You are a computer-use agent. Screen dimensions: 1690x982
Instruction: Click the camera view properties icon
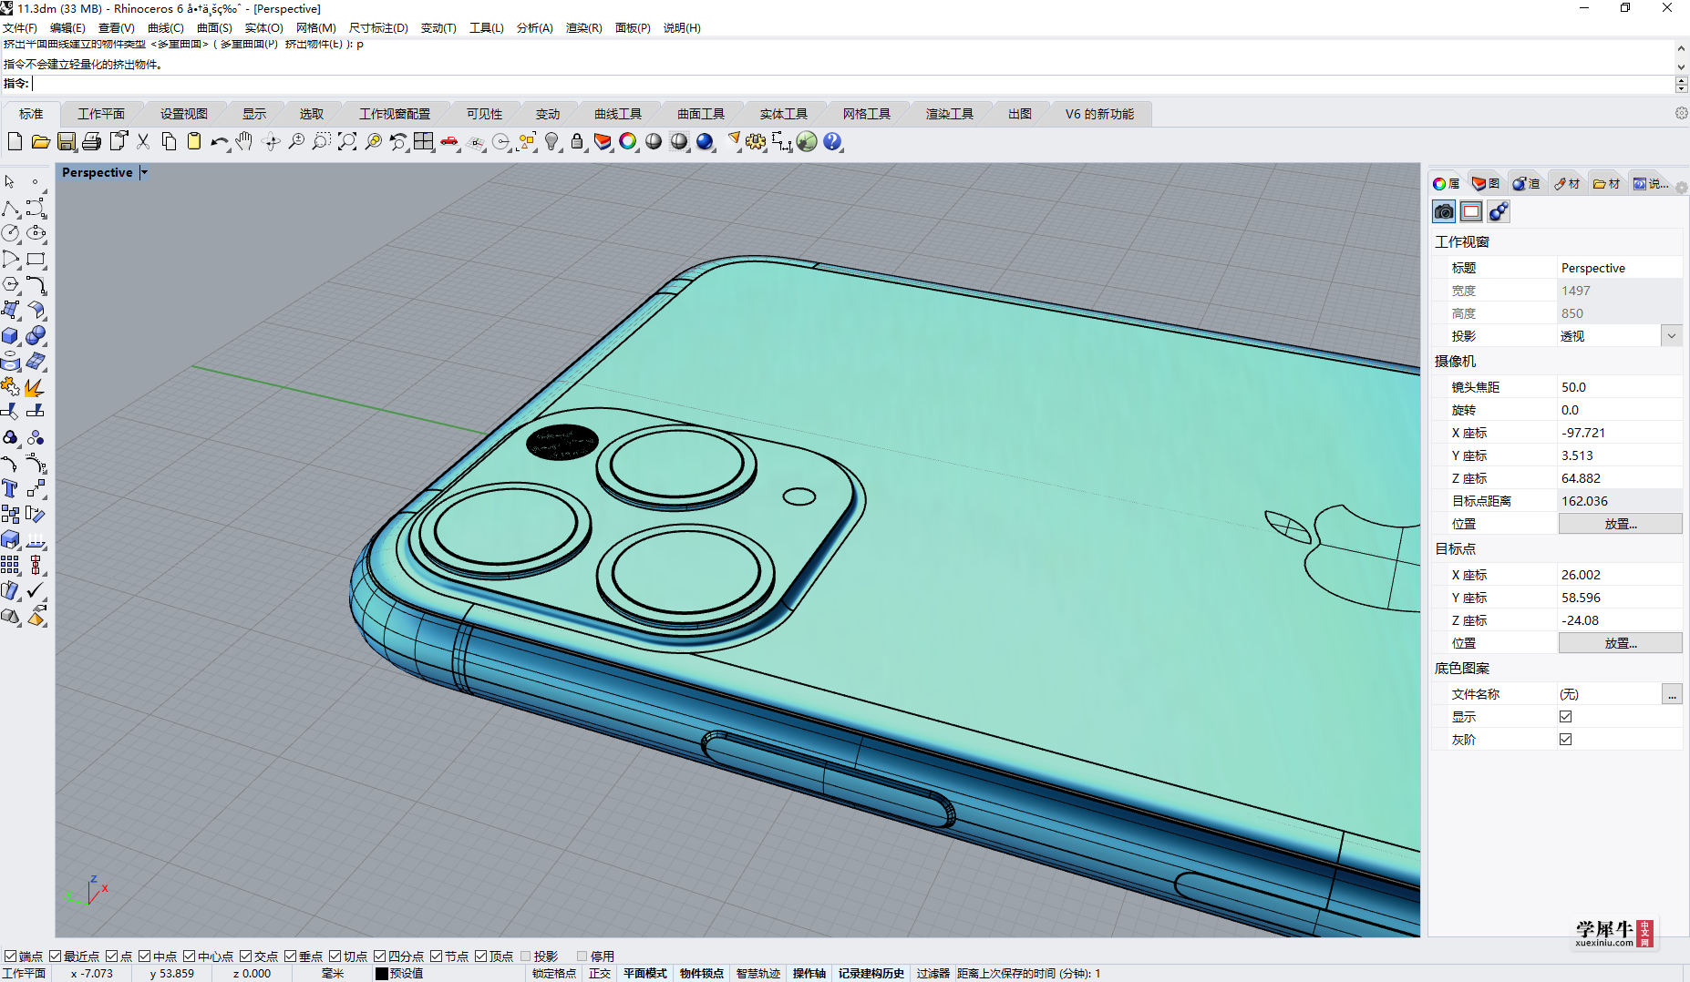(1444, 212)
